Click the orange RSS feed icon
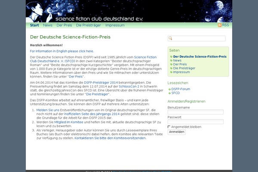Viewport: 258px width, 172px height. point(220,25)
